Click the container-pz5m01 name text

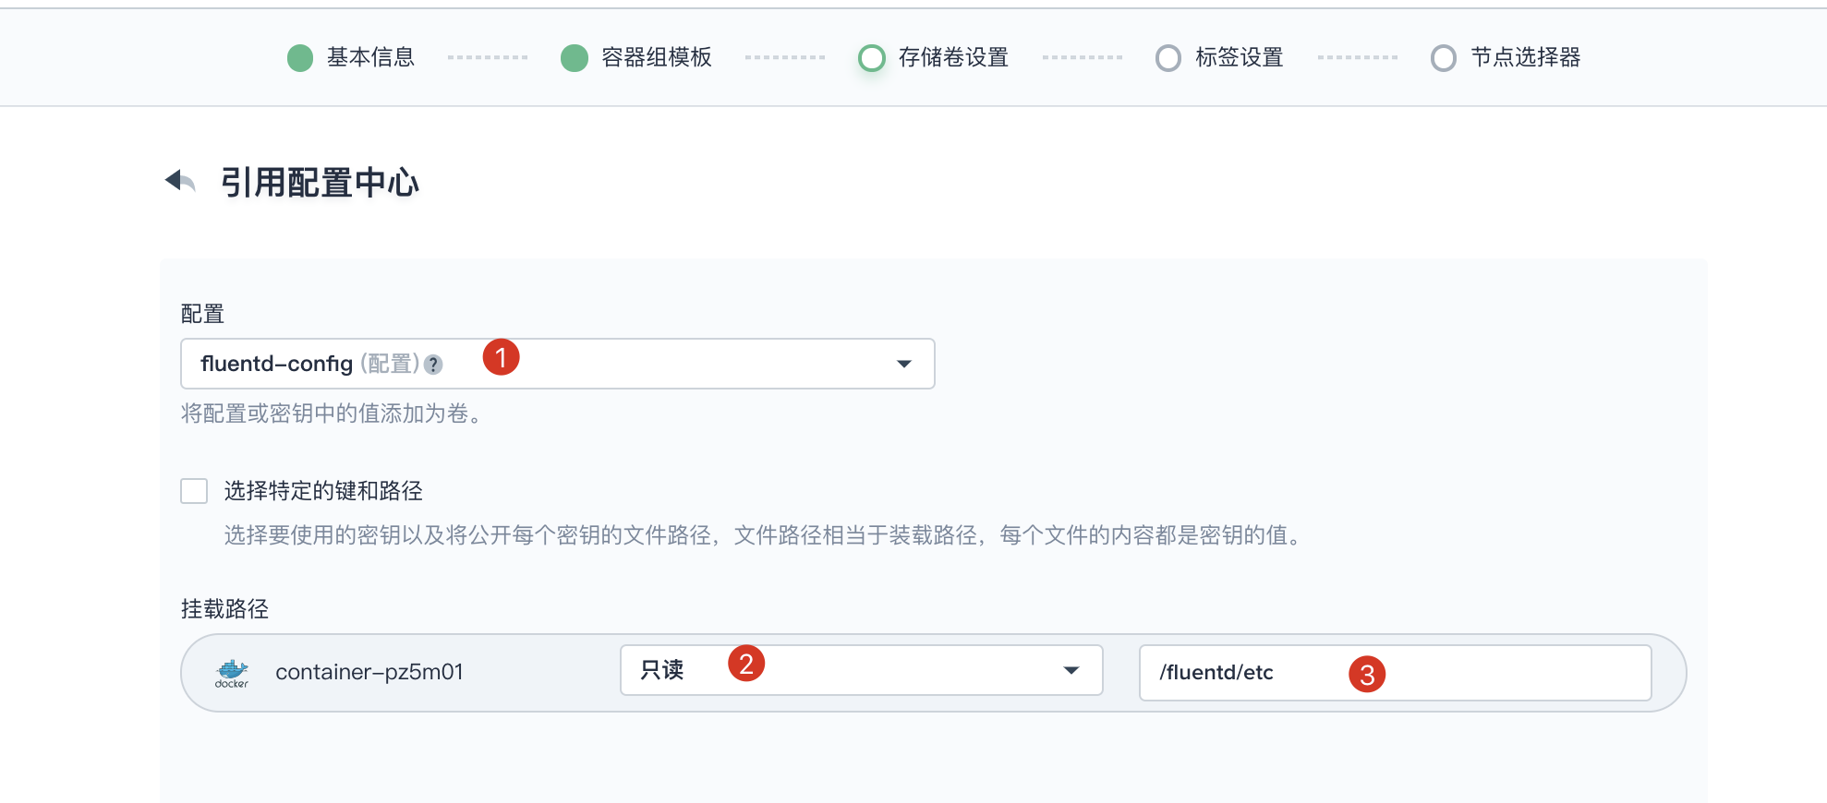(x=369, y=672)
